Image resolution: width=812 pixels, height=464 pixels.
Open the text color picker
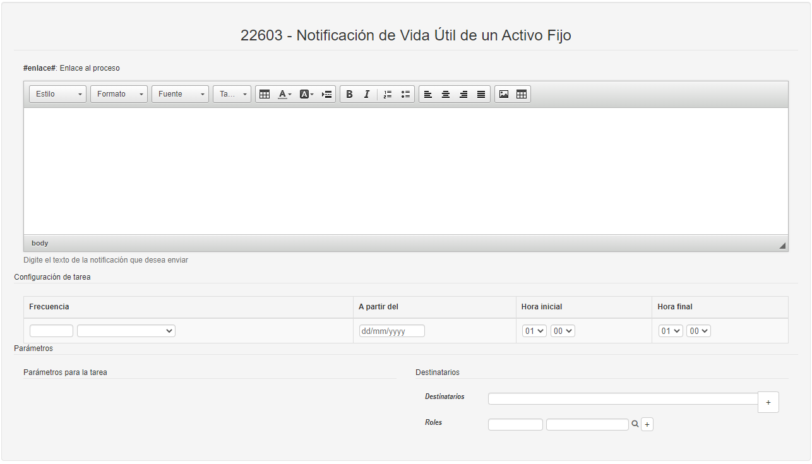tap(284, 94)
